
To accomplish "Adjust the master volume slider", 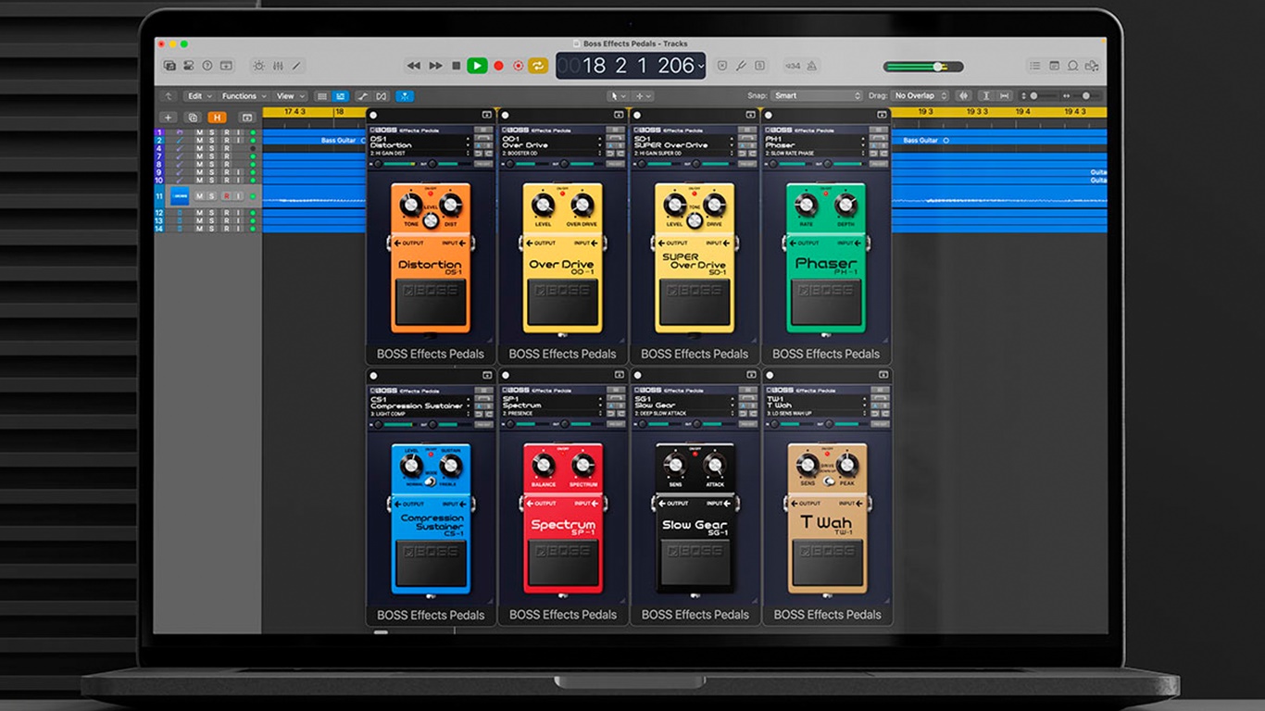I will (x=923, y=67).
